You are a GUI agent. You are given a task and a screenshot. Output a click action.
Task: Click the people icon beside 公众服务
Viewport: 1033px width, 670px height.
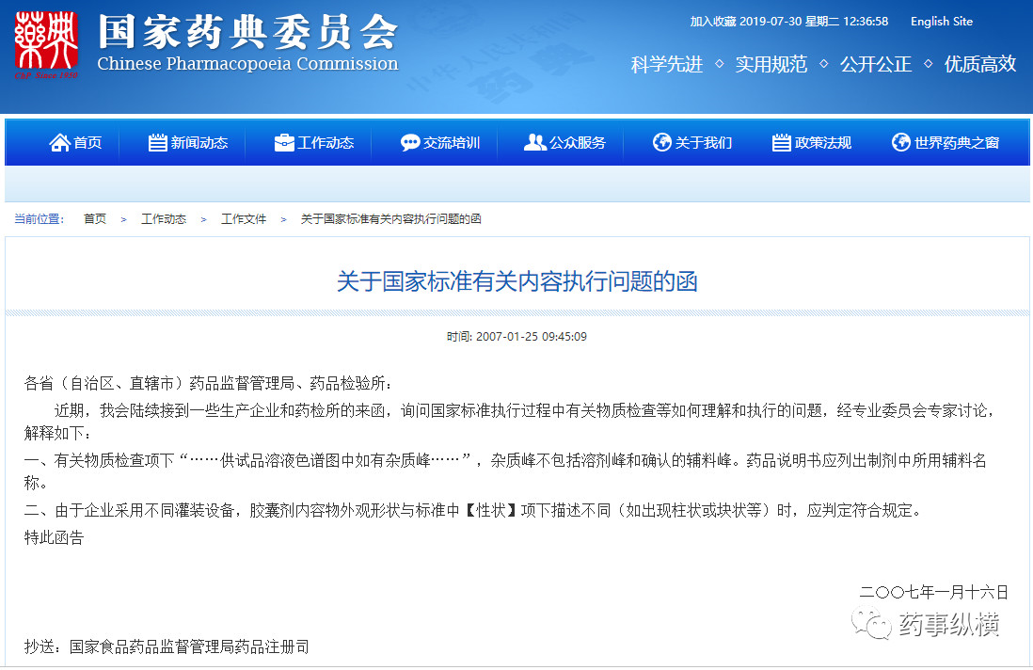(x=535, y=143)
